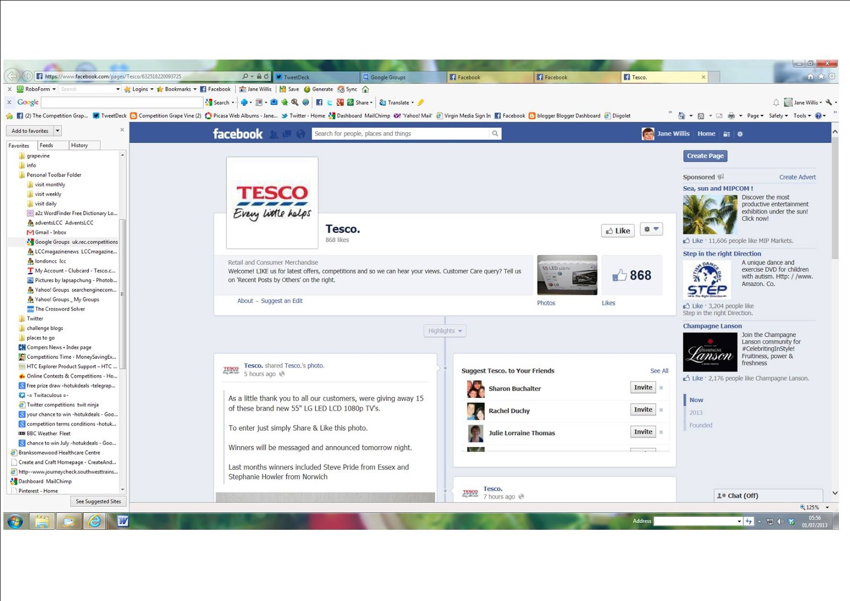Open Windows Explorer folder from taskbar
Screen dimensions: 850x601
click(42, 521)
